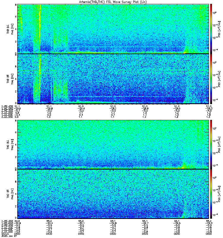
Task: Select the 'THC B∥' vertical axis label
Action: (x=8, y=194)
